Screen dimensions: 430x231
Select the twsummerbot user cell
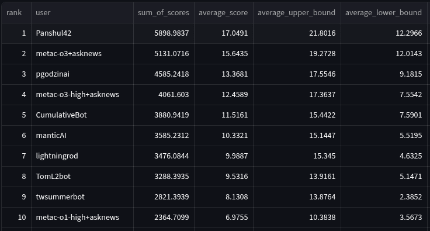tap(82, 197)
